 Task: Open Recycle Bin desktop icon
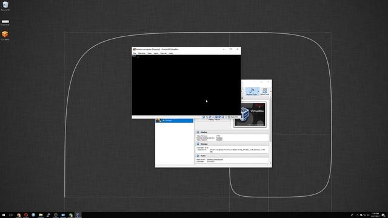point(5,6)
